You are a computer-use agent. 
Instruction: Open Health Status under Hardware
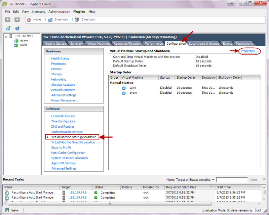[60, 58]
